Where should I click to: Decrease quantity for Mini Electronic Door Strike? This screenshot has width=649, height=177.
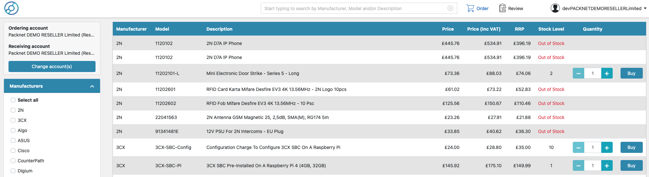578,73
